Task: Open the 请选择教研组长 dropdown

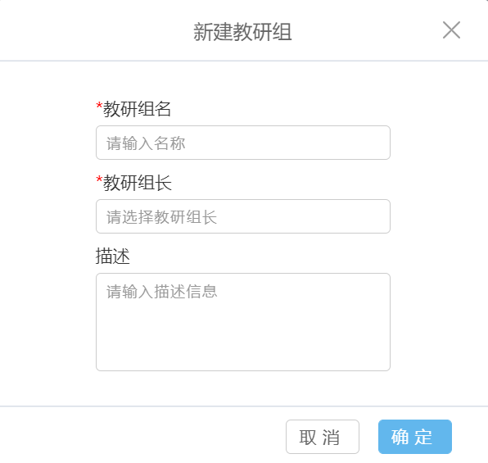Action: 242,216
